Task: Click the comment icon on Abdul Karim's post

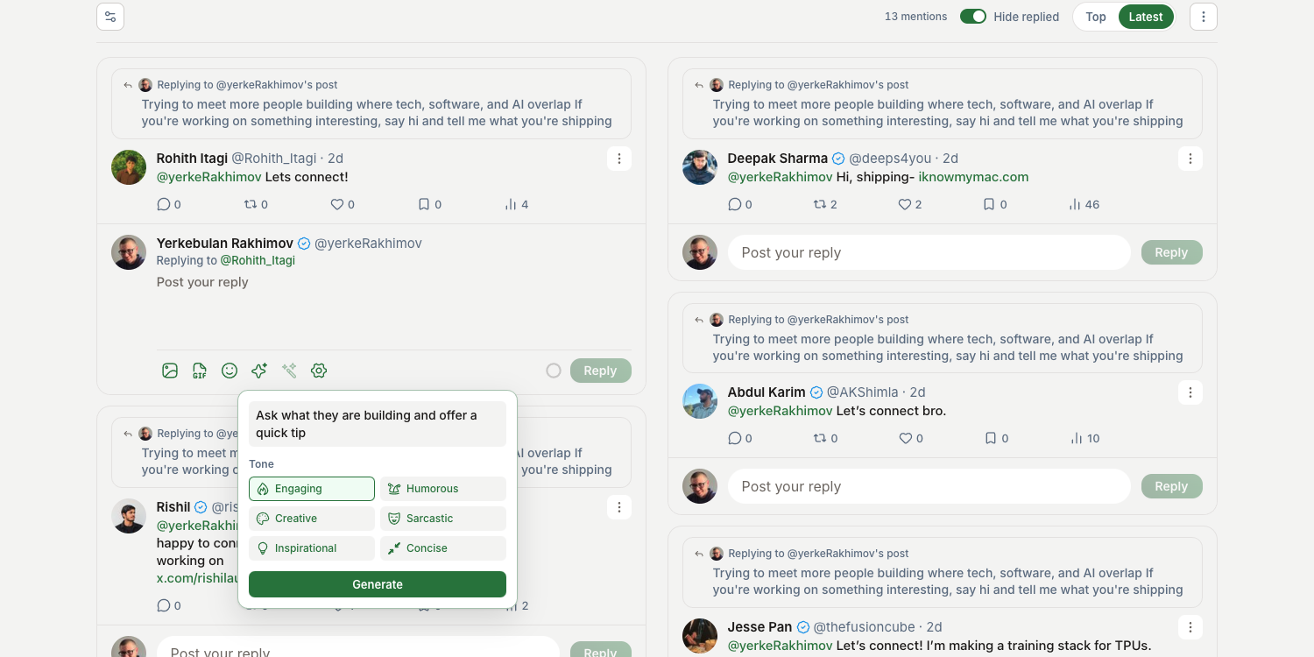Action: point(735,438)
